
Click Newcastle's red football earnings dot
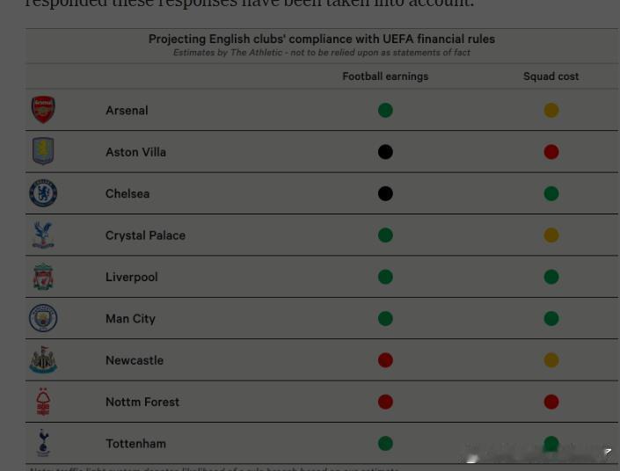(x=385, y=360)
